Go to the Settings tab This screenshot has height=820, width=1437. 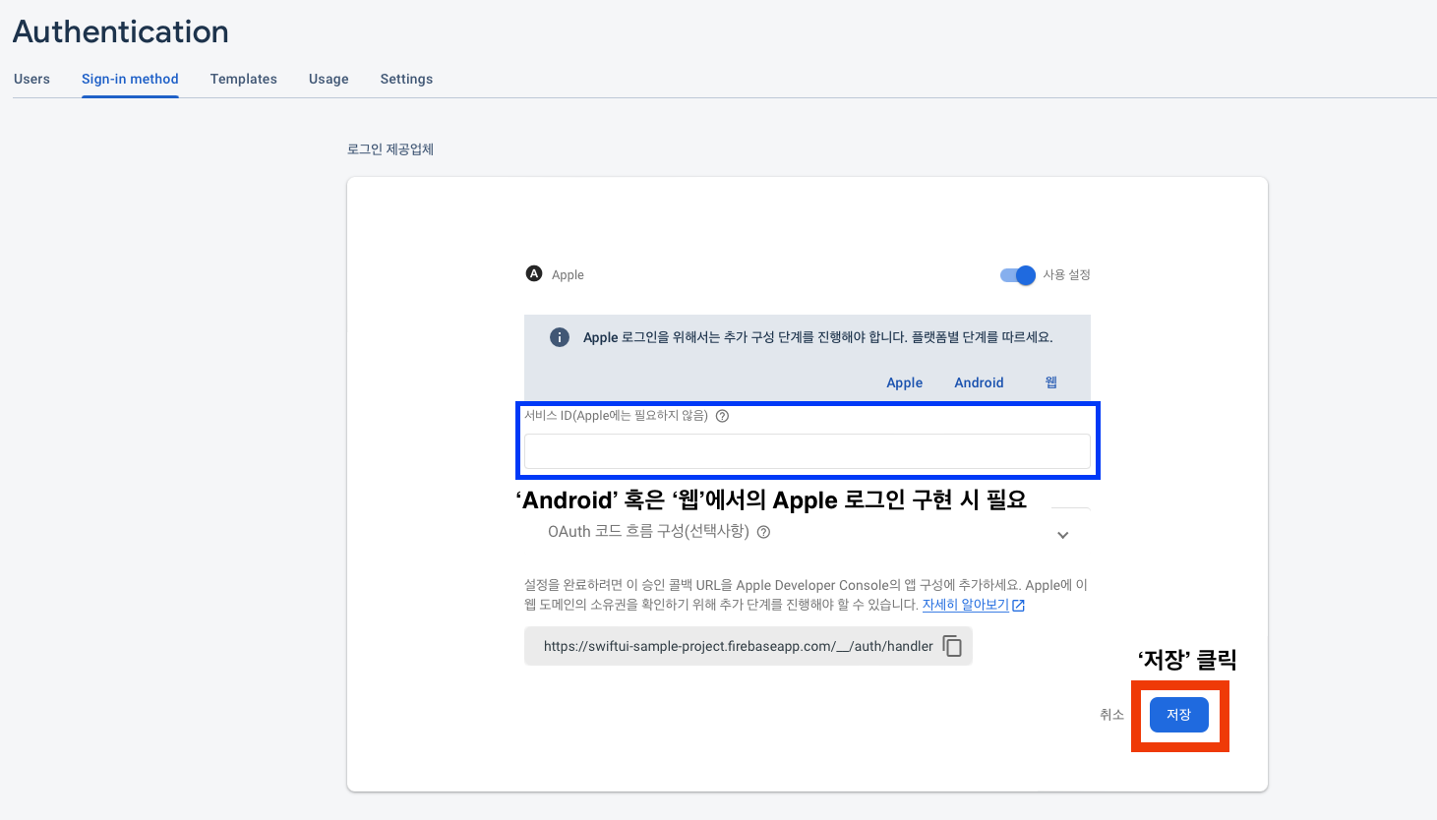pos(406,79)
